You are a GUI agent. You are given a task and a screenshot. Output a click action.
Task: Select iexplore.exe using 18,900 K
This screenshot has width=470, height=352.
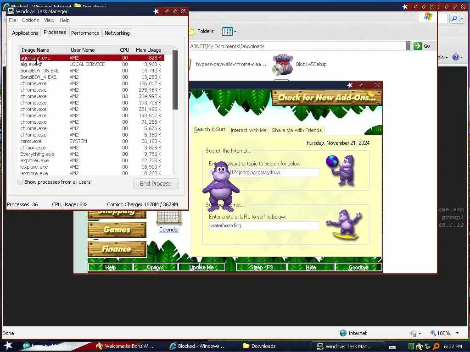pos(92,167)
